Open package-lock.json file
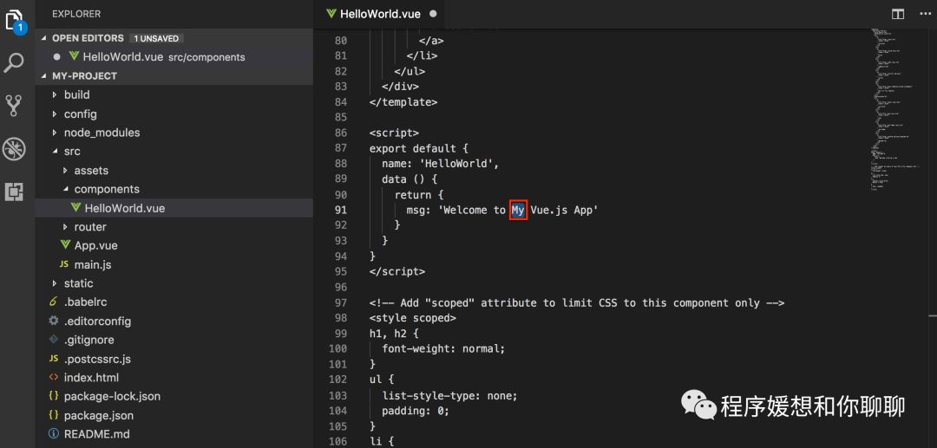Image resolution: width=937 pixels, height=448 pixels. pyautogui.click(x=112, y=396)
